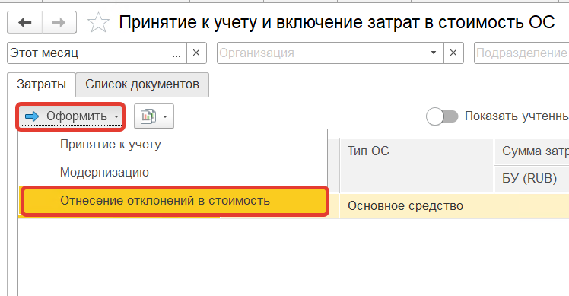Select the 'Основное средство' table cell
Image resolution: width=569 pixels, height=296 pixels.
click(x=417, y=206)
